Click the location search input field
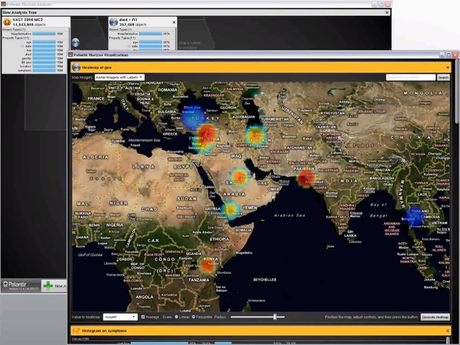The width and height of the screenshot is (460, 345). coord(411,77)
